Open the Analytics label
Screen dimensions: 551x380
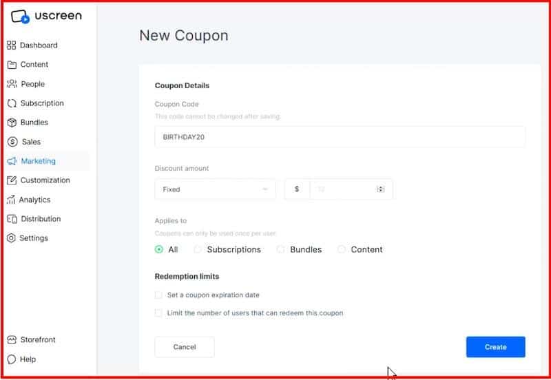(x=34, y=200)
